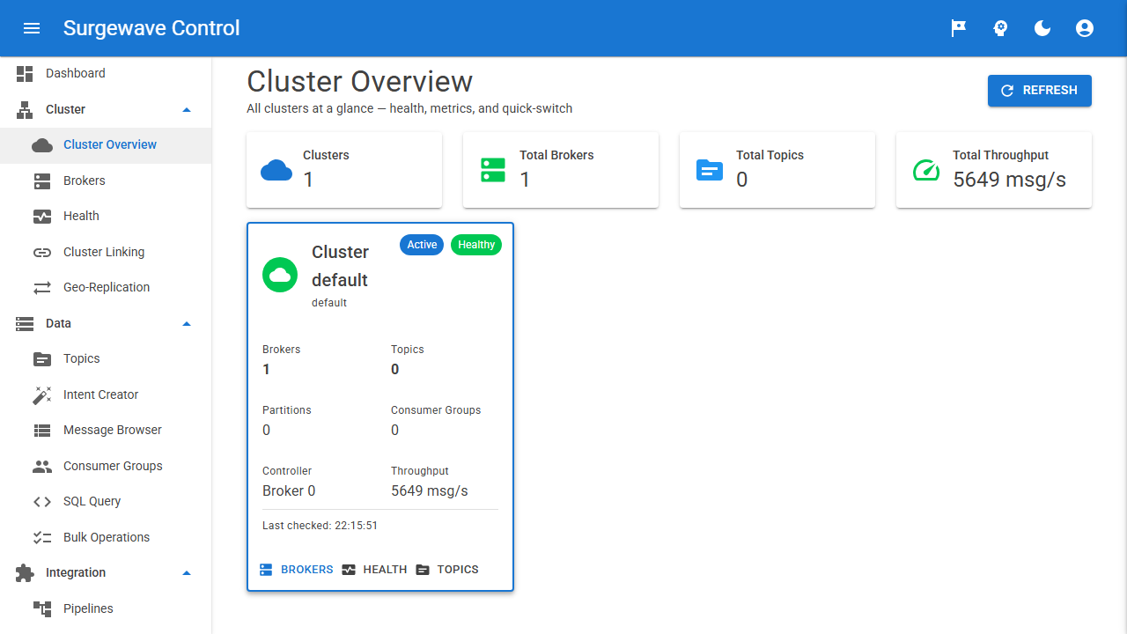Open Pipelines page
The height and width of the screenshot is (634, 1127).
tap(106, 609)
